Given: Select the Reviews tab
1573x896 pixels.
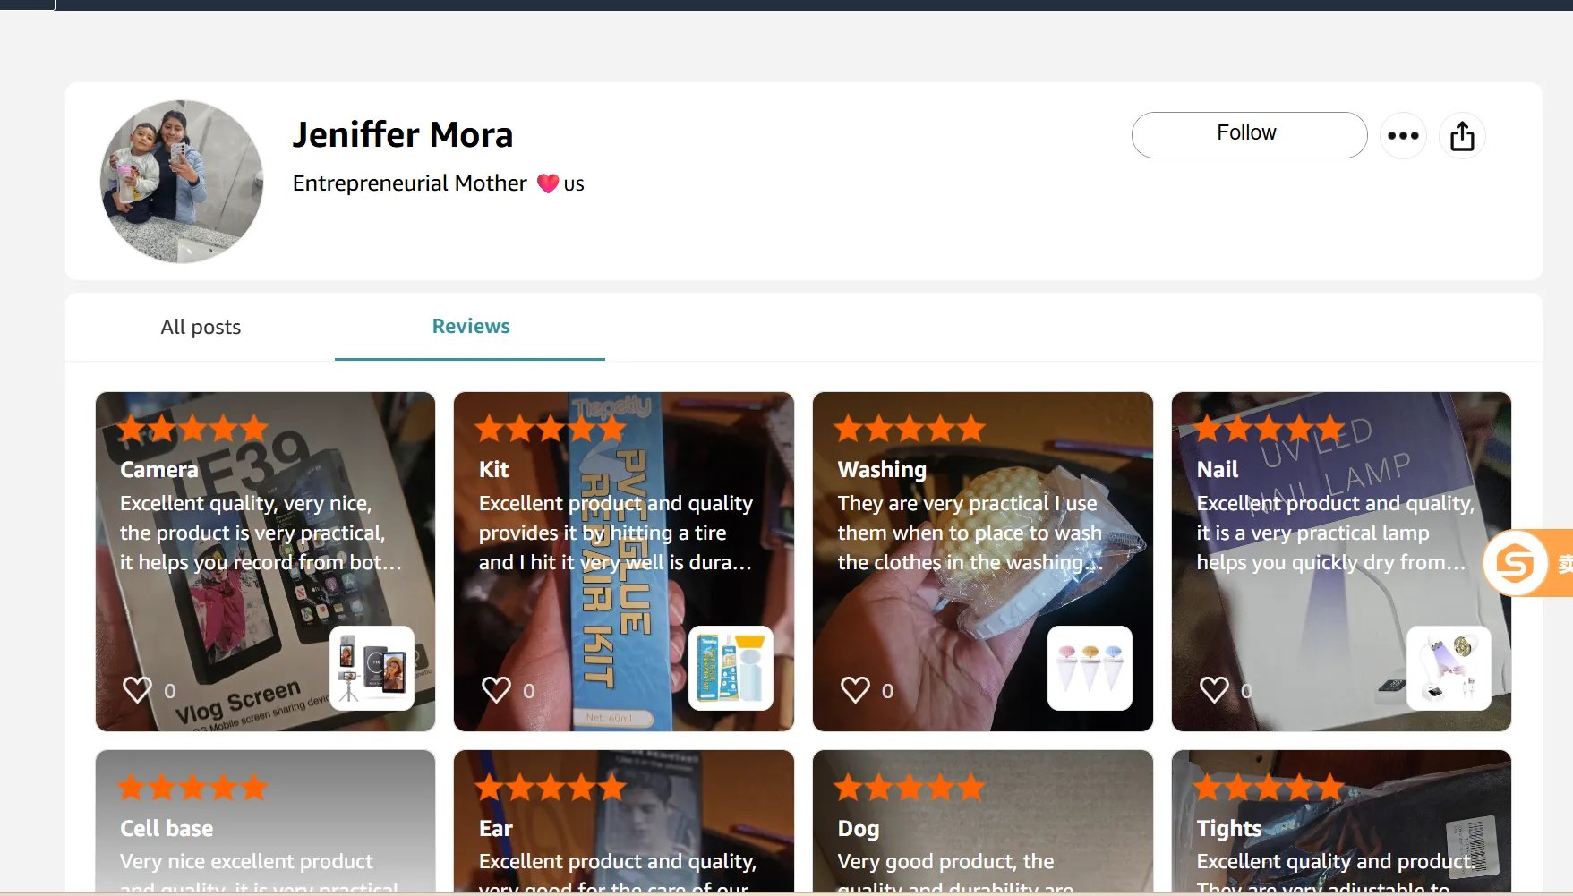Looking at the screenshot, I should 470,327.
